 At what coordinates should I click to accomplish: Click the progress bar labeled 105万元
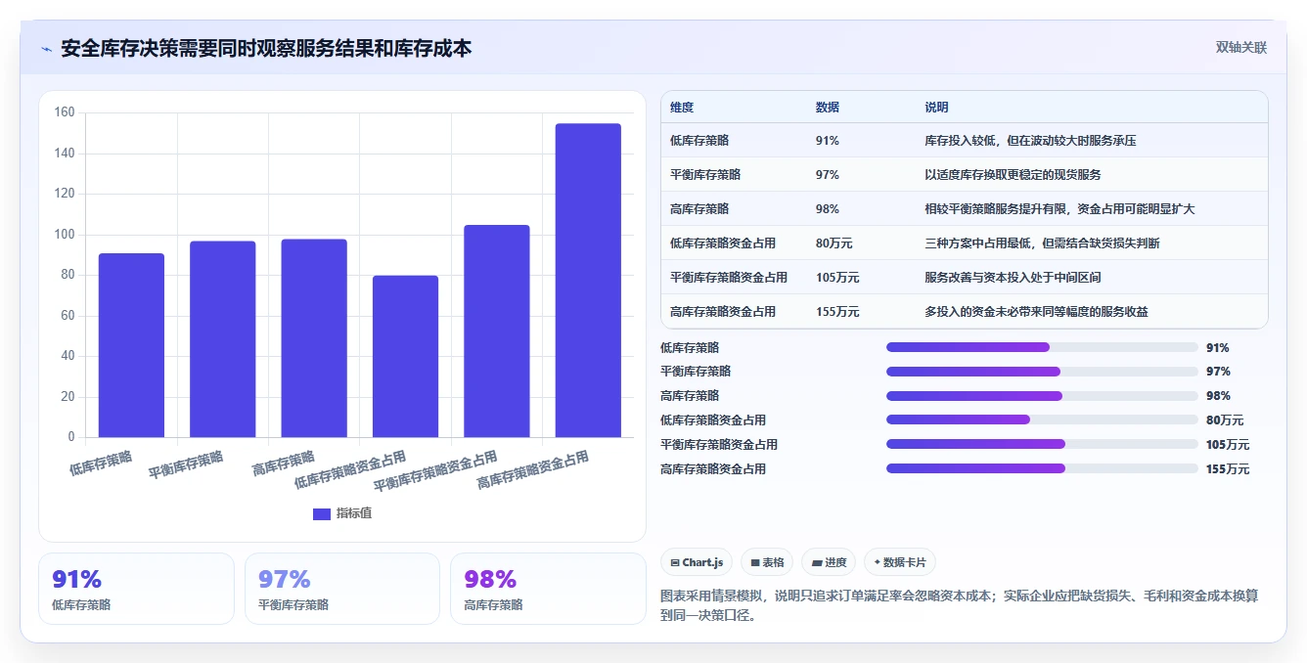pyautogui.click(x=1042, y=444)
